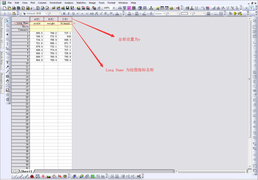
Task: Click the Add New Columns icon
Action: 178,8
